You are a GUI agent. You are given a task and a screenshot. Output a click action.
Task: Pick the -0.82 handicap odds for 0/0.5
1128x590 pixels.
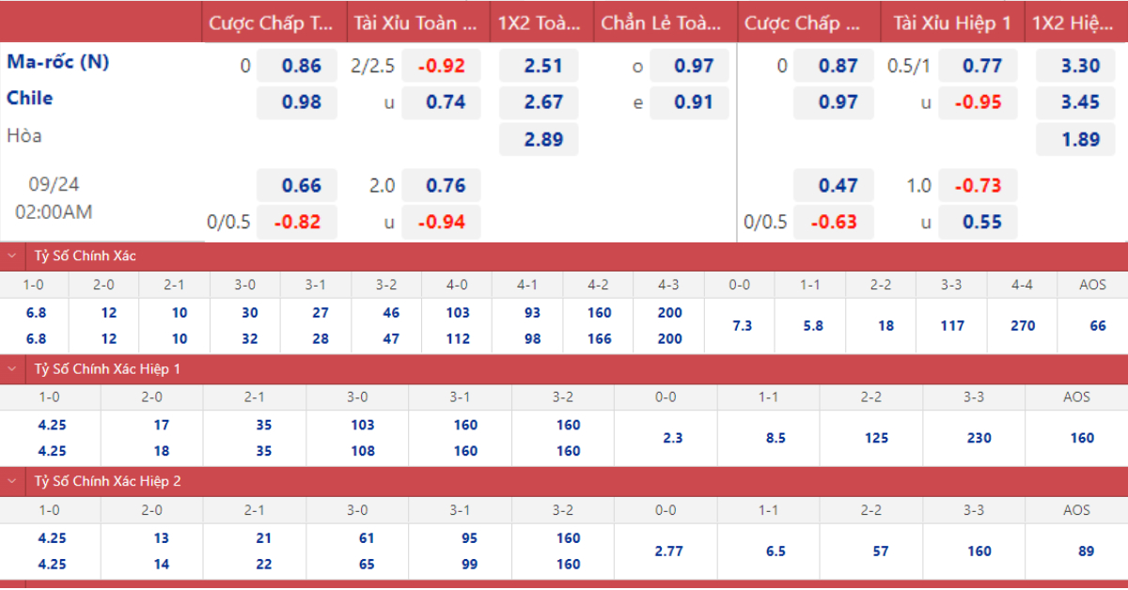297,223
